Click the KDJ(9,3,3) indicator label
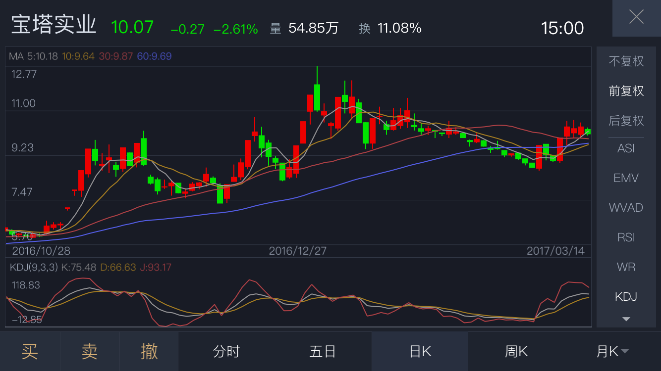Screen dimensions: 661x371 (x=34, y=268)
